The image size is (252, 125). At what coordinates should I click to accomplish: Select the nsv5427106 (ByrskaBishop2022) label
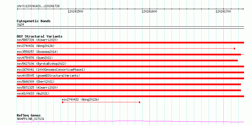[41, 64]
